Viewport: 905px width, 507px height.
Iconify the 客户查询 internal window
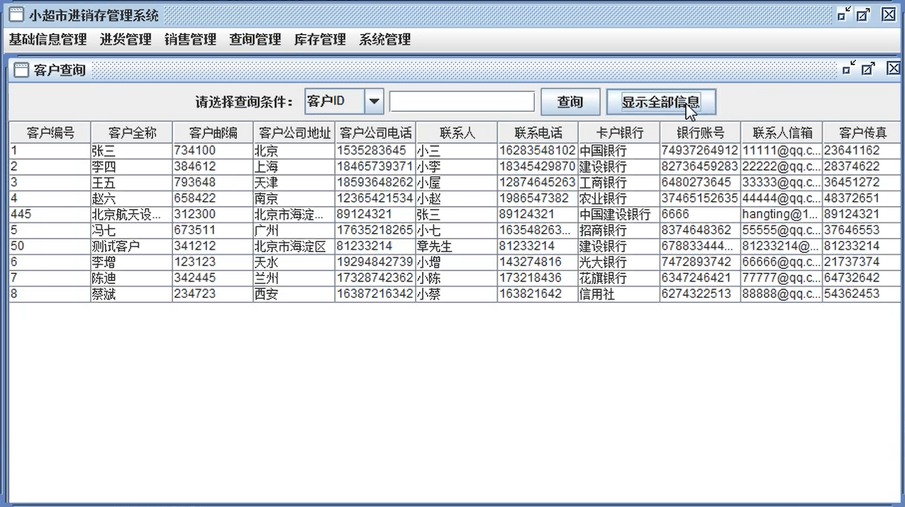[x=848, y=68]
